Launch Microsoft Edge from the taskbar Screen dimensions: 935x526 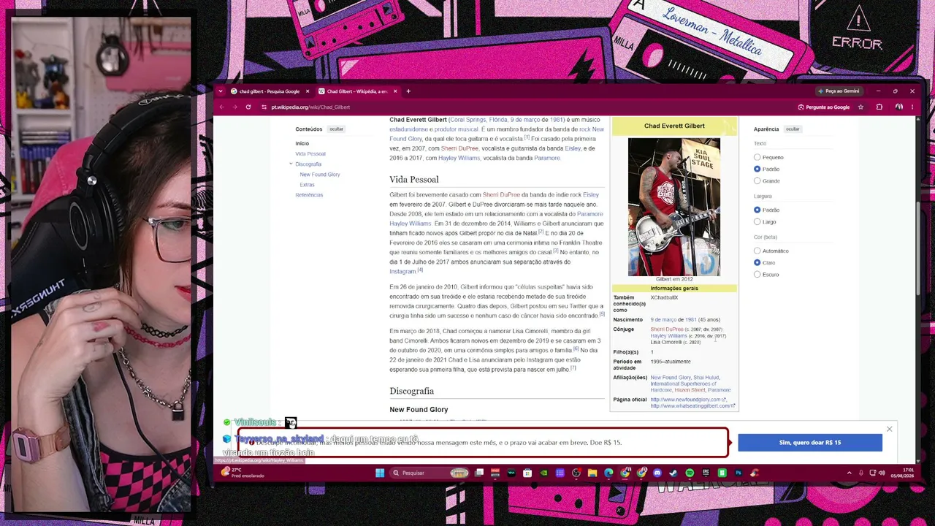[x=608, y=473]
